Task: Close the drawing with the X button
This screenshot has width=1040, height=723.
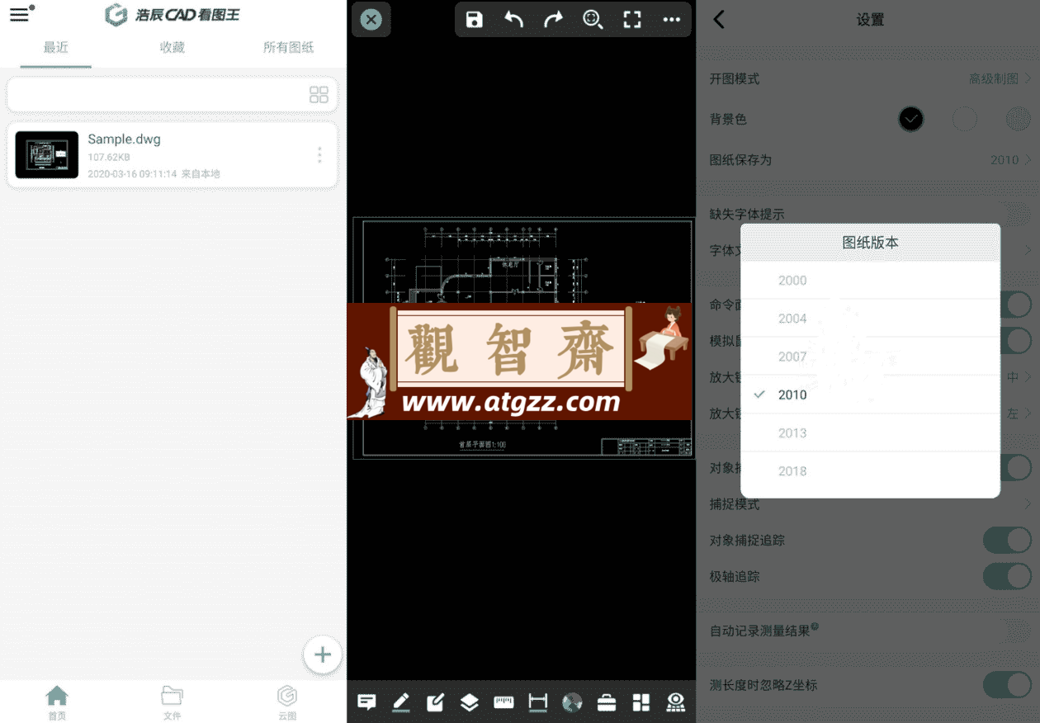Action: coord(371,20)
